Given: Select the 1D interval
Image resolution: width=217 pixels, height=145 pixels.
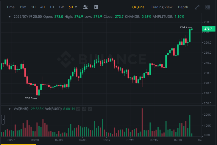Looking at the screenshot, I should (x=52, y=7).
